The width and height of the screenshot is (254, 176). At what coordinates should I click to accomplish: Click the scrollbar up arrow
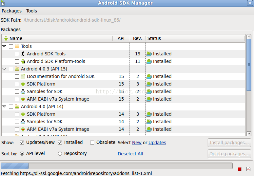(x=249, y=37)
